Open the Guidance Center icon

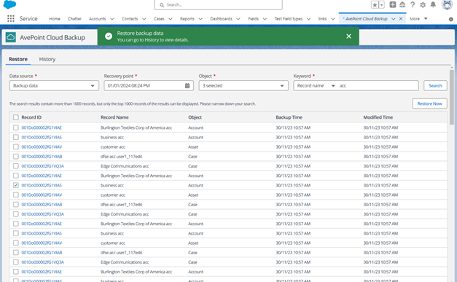[402, 4]
